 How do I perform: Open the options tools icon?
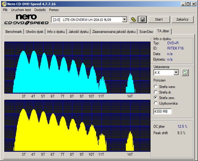coord(134,19)
